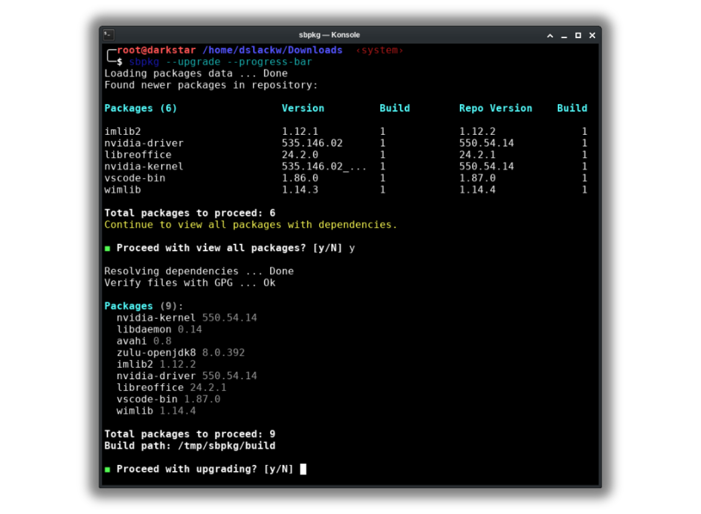
Task: Click the /home/dslackw/Downloads path in prompt
Action: [x=273, y=50]
